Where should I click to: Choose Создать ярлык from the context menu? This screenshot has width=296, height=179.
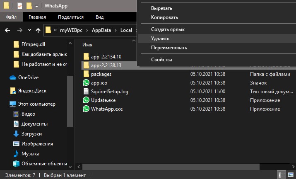[x=217, y=29]
